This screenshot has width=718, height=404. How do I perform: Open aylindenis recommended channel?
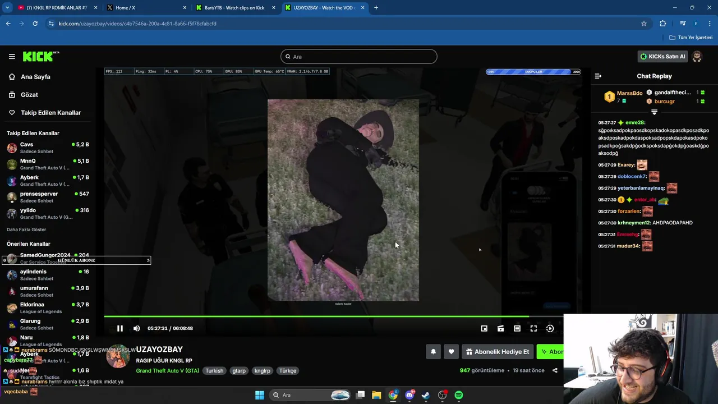coord(48,275)
